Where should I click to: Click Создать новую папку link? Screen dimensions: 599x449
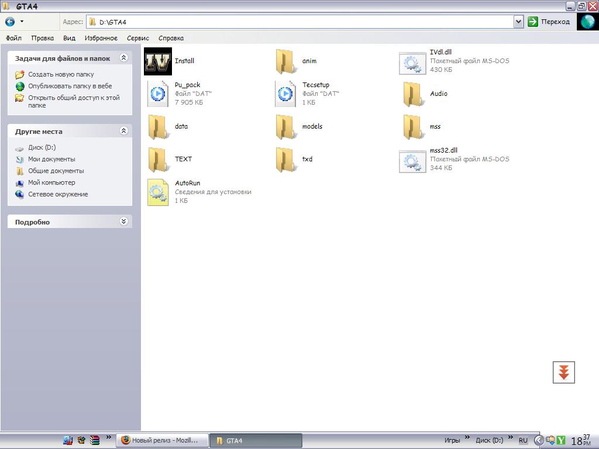61,74
